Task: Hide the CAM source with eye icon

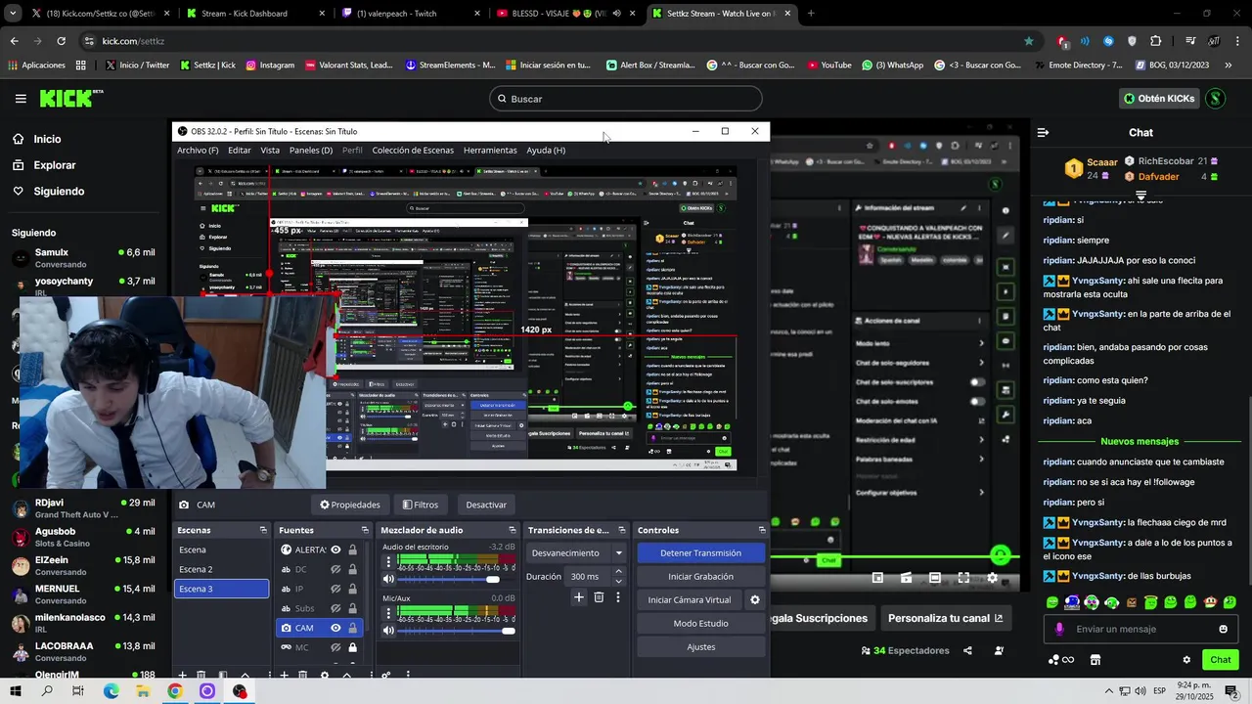Action: click(x=335, y=628)
